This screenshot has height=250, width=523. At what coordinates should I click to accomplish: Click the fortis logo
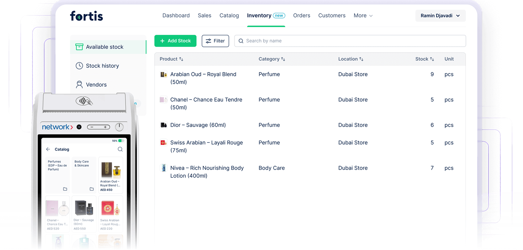pyautogui.click(x=87, y=16)
